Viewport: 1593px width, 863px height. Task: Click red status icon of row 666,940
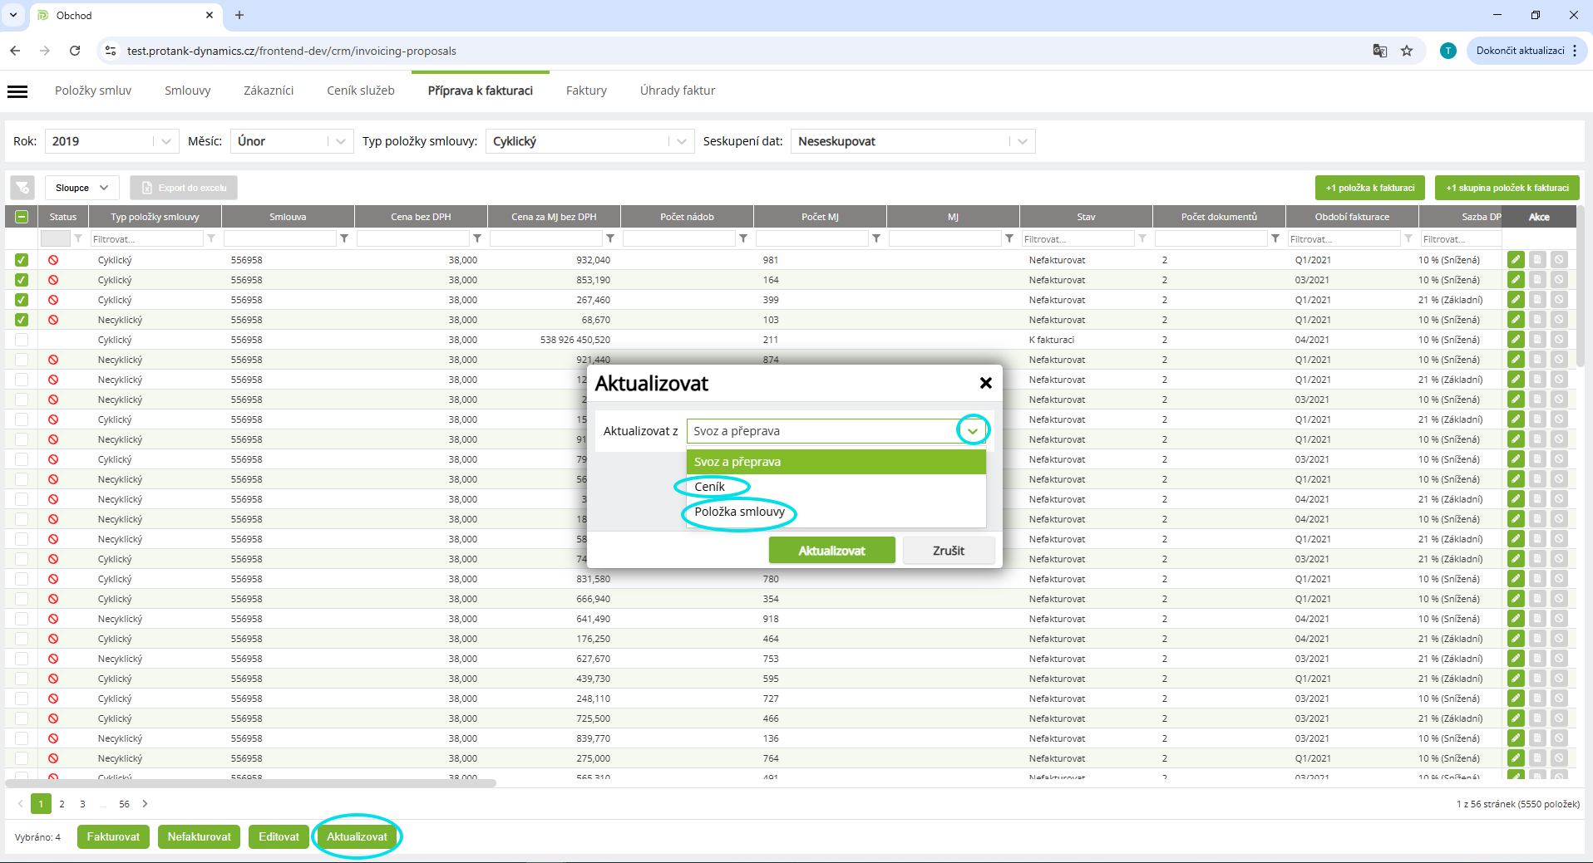click(x=53, y=599)
